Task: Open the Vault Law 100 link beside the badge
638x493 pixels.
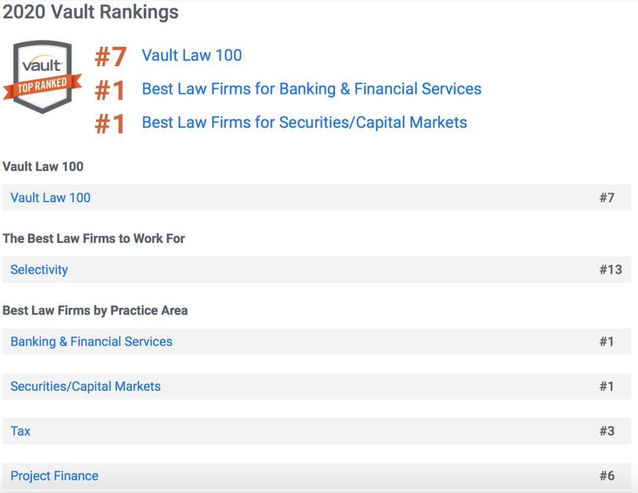Action: pos(192,56)
